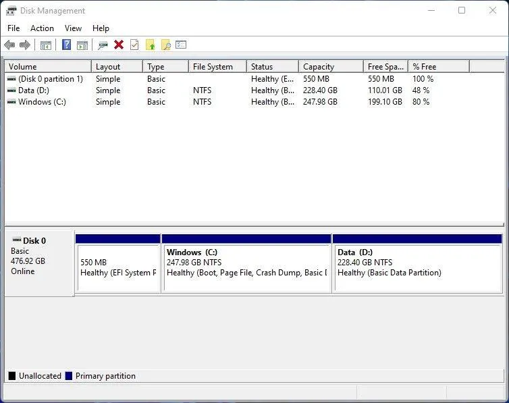Sort by the Status column header
509x403 pixels.
273,67
